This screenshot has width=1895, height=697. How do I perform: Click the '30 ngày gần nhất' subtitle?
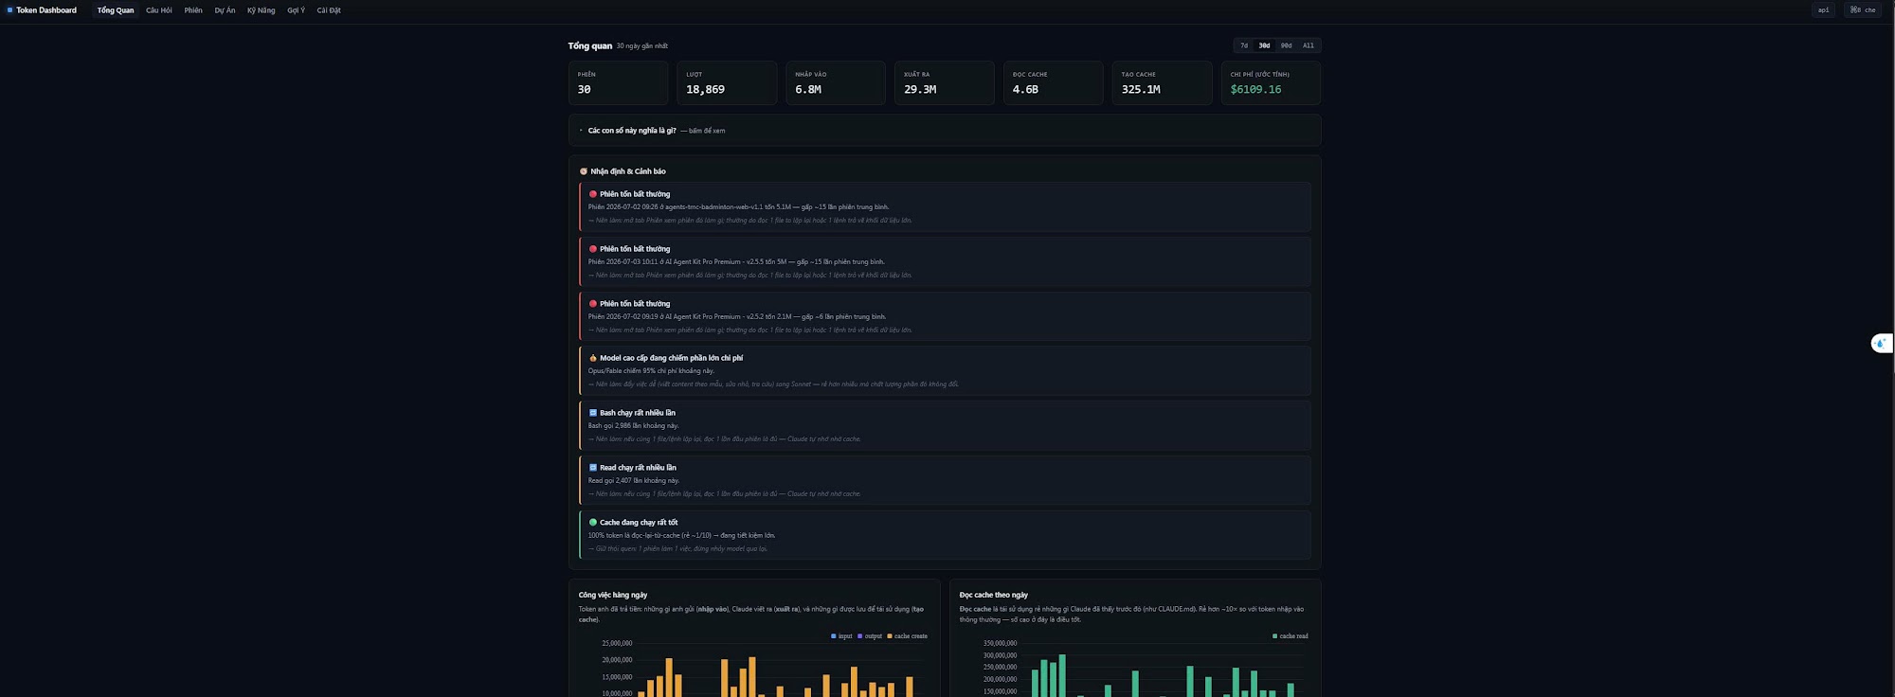tap(642, 46)
